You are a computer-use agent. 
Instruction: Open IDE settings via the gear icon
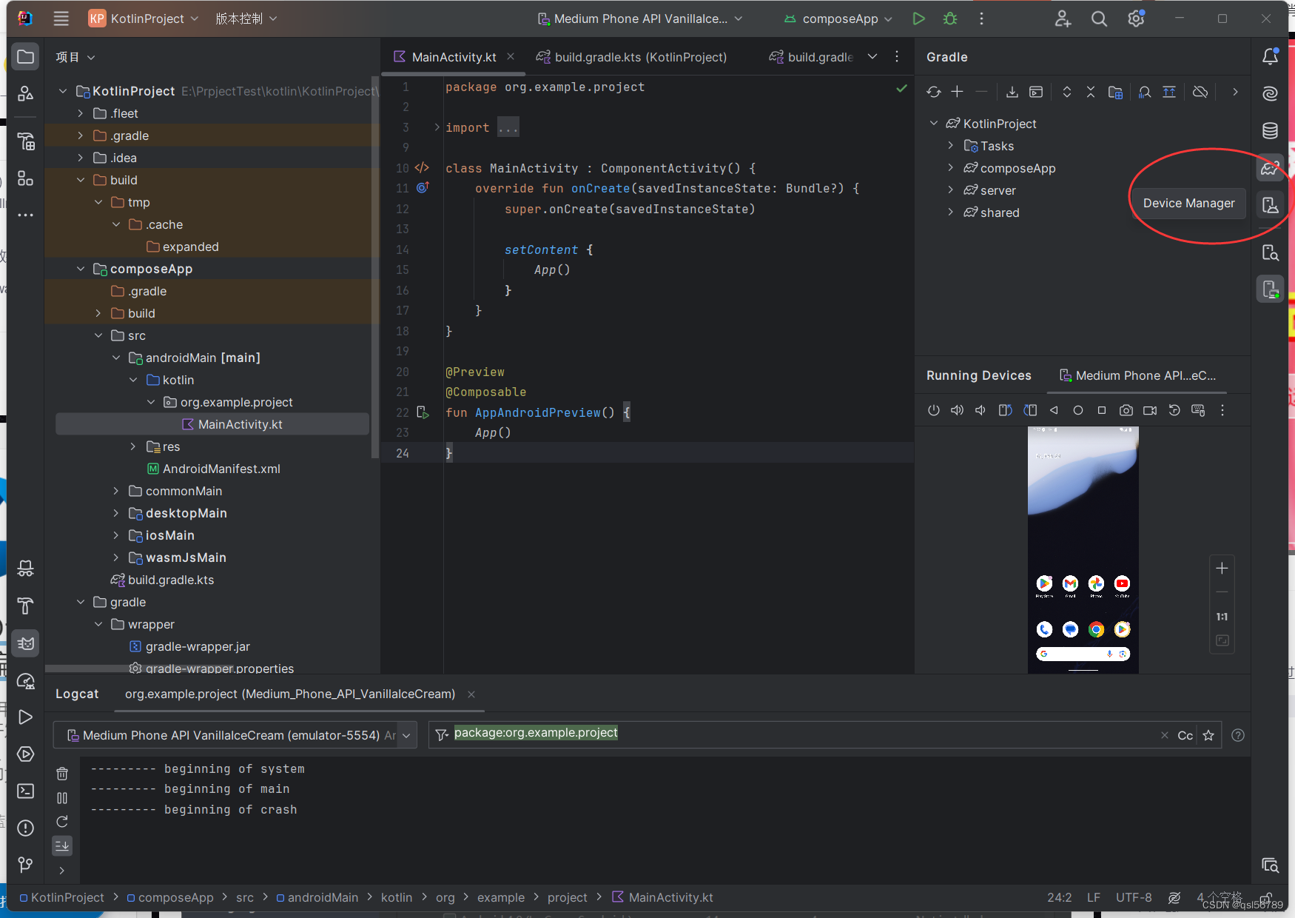click(1135, 19)
